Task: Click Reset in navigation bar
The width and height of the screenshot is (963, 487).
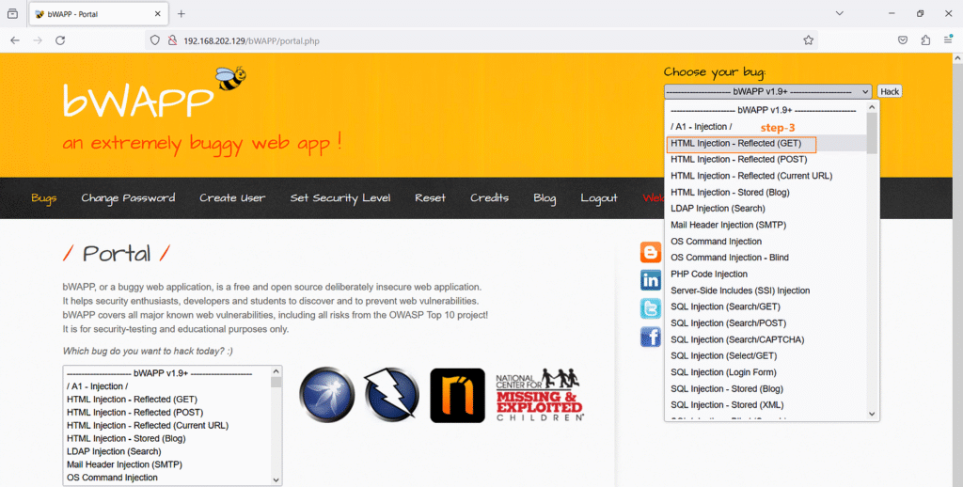Action: click(x=430, y=197)
